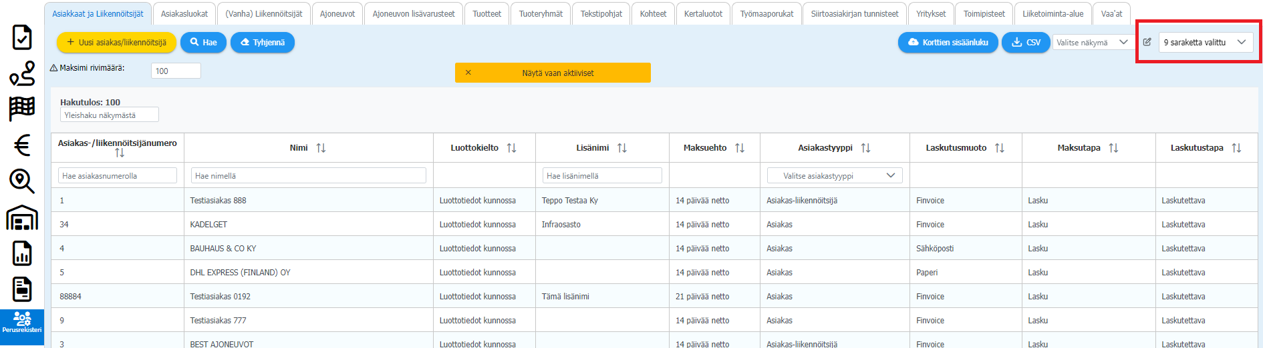This screenshot has width=1263, height=348.
Task: Open the document checkmark sidebar icon
Action: tap(22, 37)
